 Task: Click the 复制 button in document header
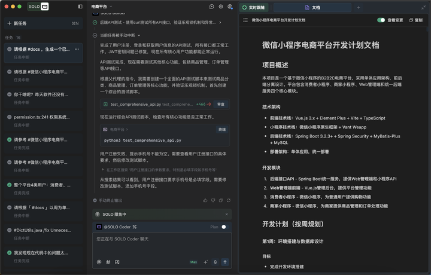[x=415, y=20]
